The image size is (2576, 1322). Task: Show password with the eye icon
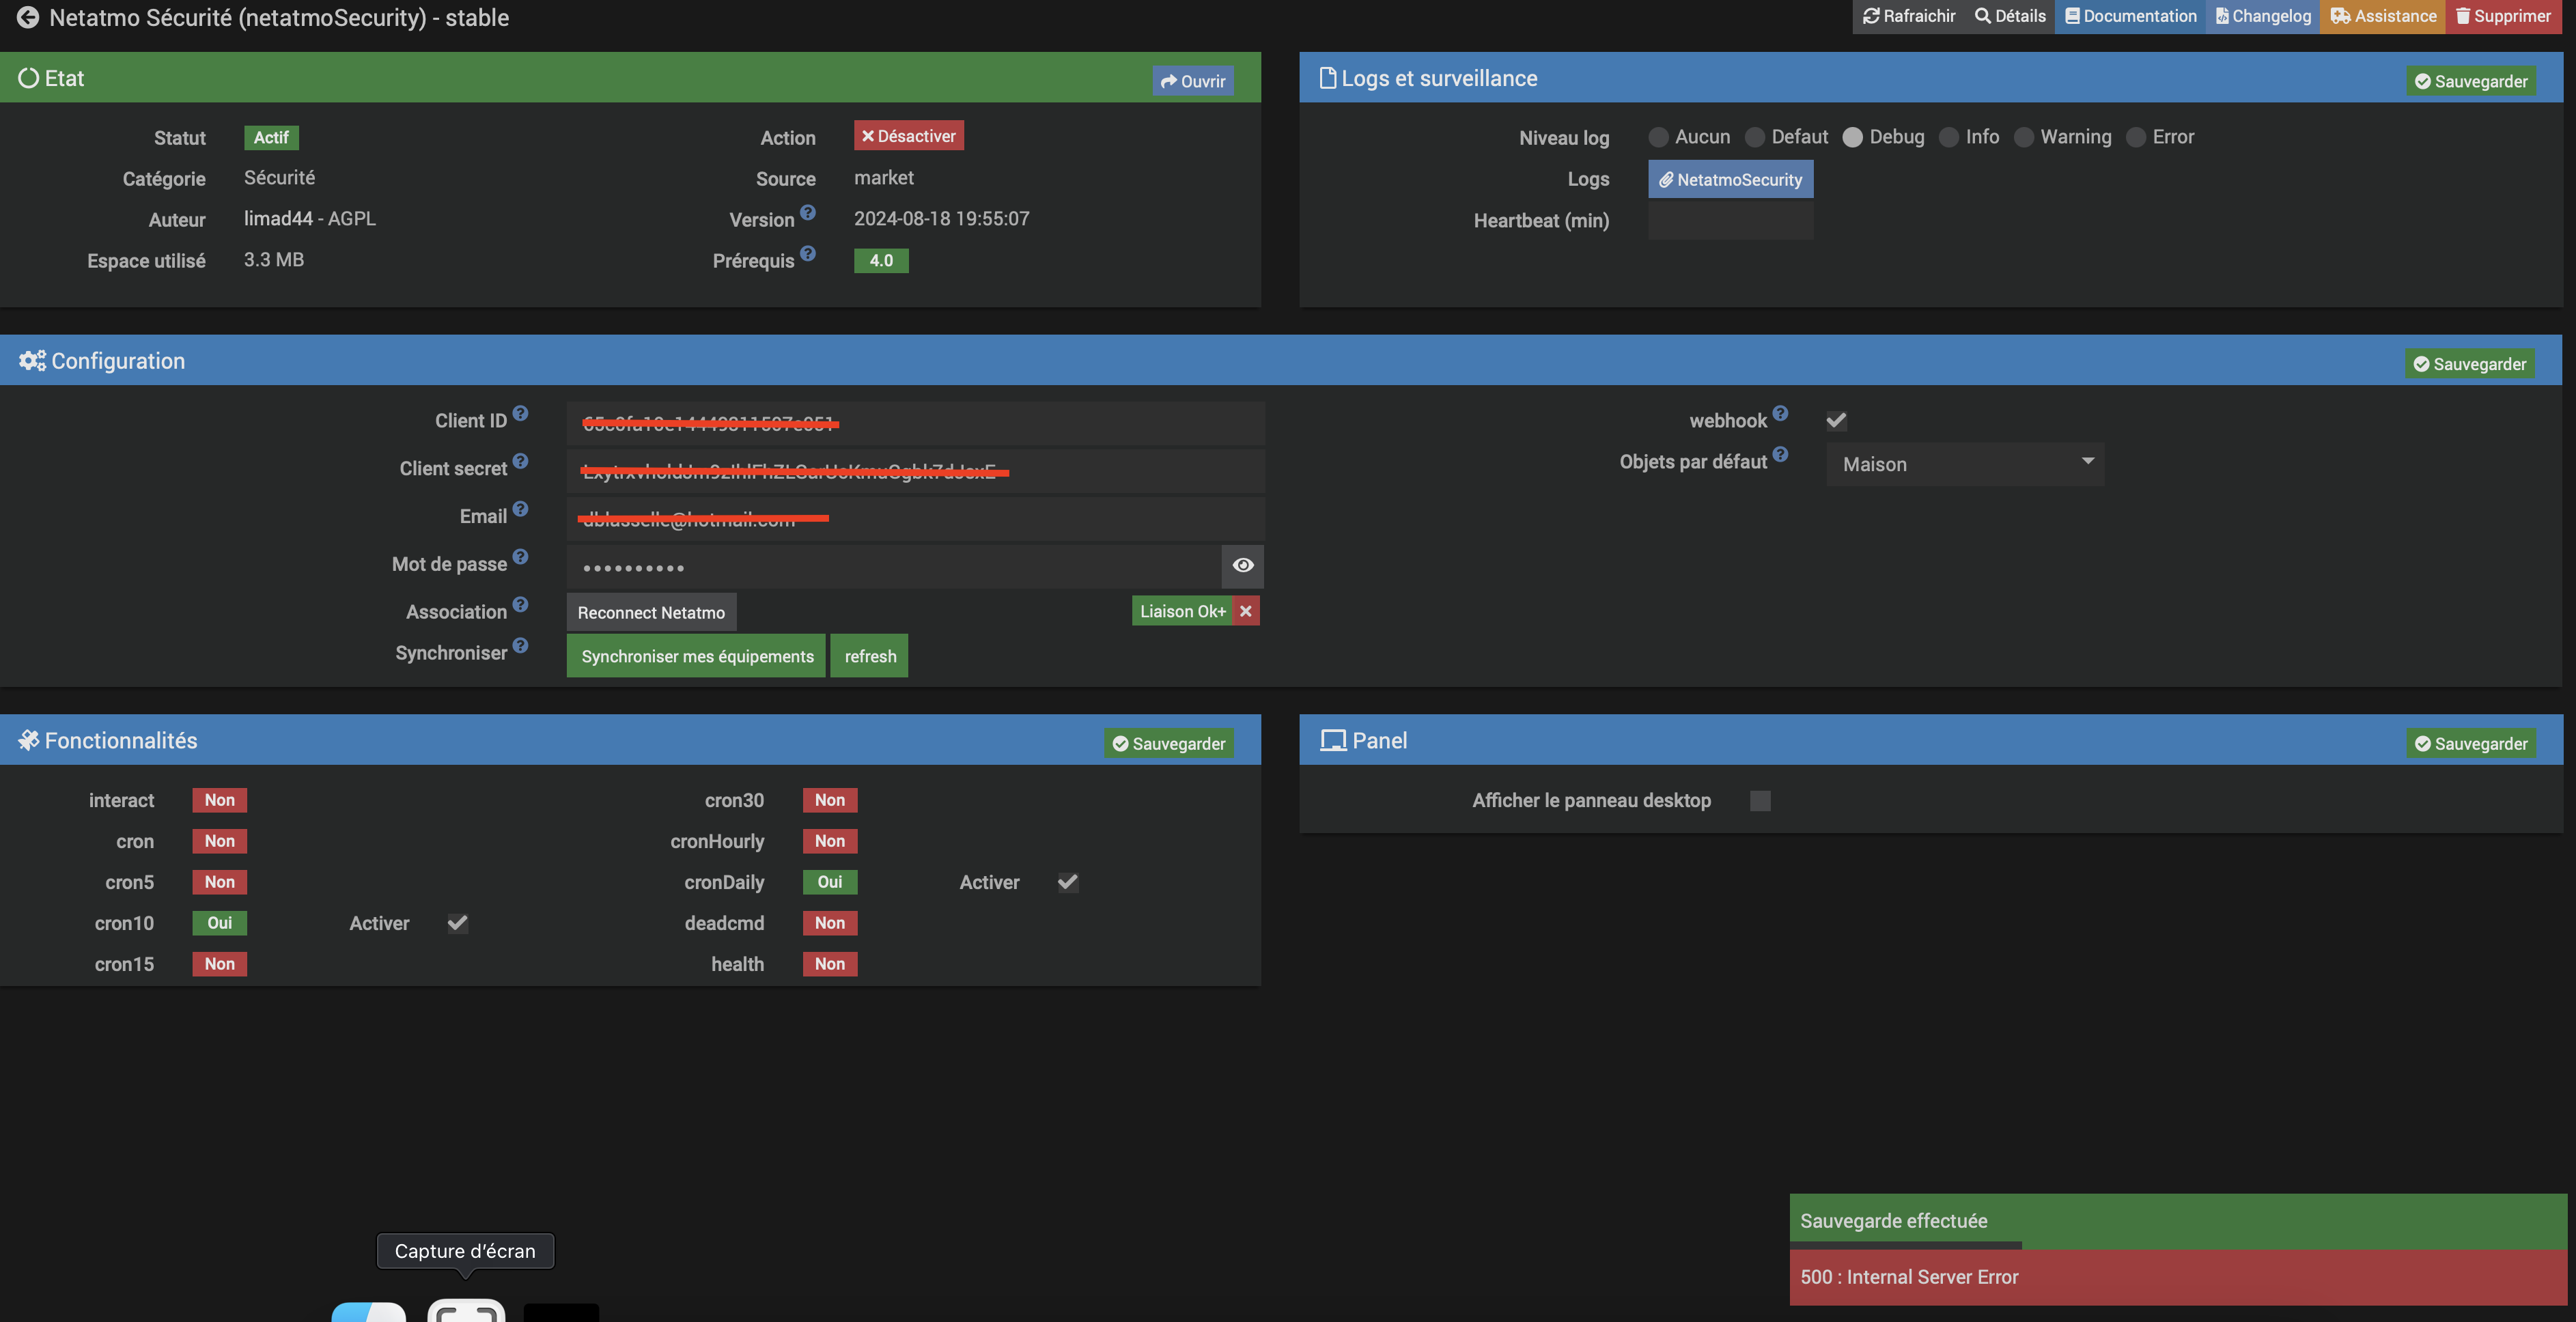1242,565
